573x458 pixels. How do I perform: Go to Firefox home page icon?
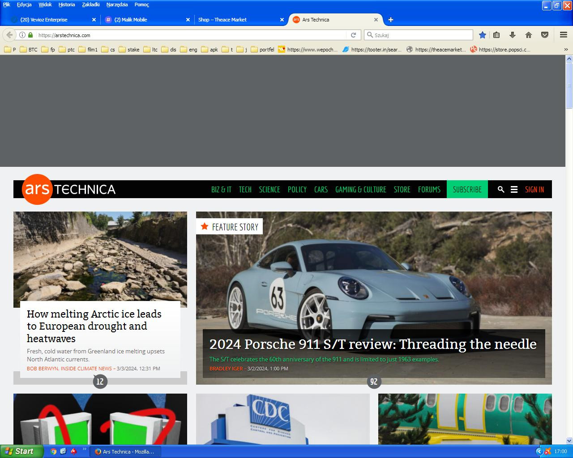529,35
